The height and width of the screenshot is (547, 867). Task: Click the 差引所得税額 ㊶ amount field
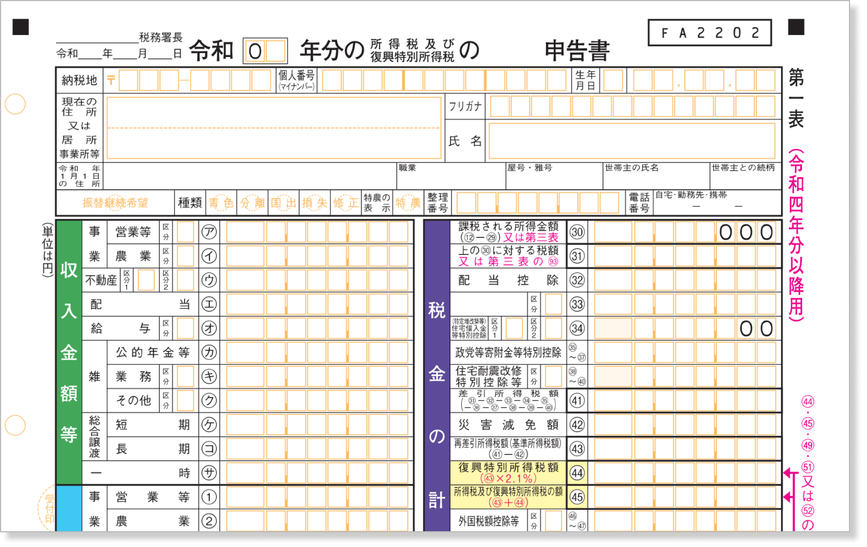[685, 401]
